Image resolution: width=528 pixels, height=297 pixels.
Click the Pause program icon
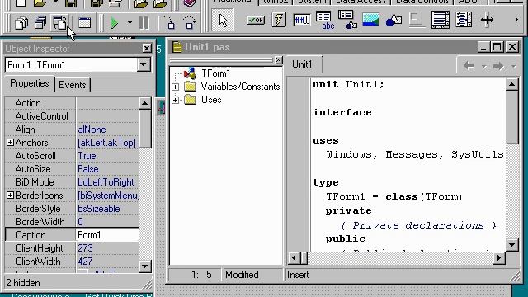pos(144,23)
